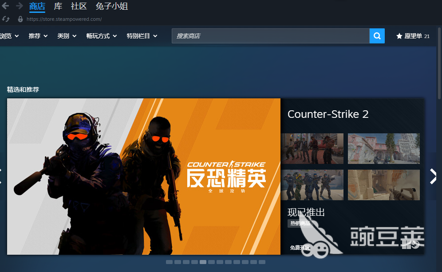
Task: Select the fourth carousel page indicator
Action: click(194, 262)
